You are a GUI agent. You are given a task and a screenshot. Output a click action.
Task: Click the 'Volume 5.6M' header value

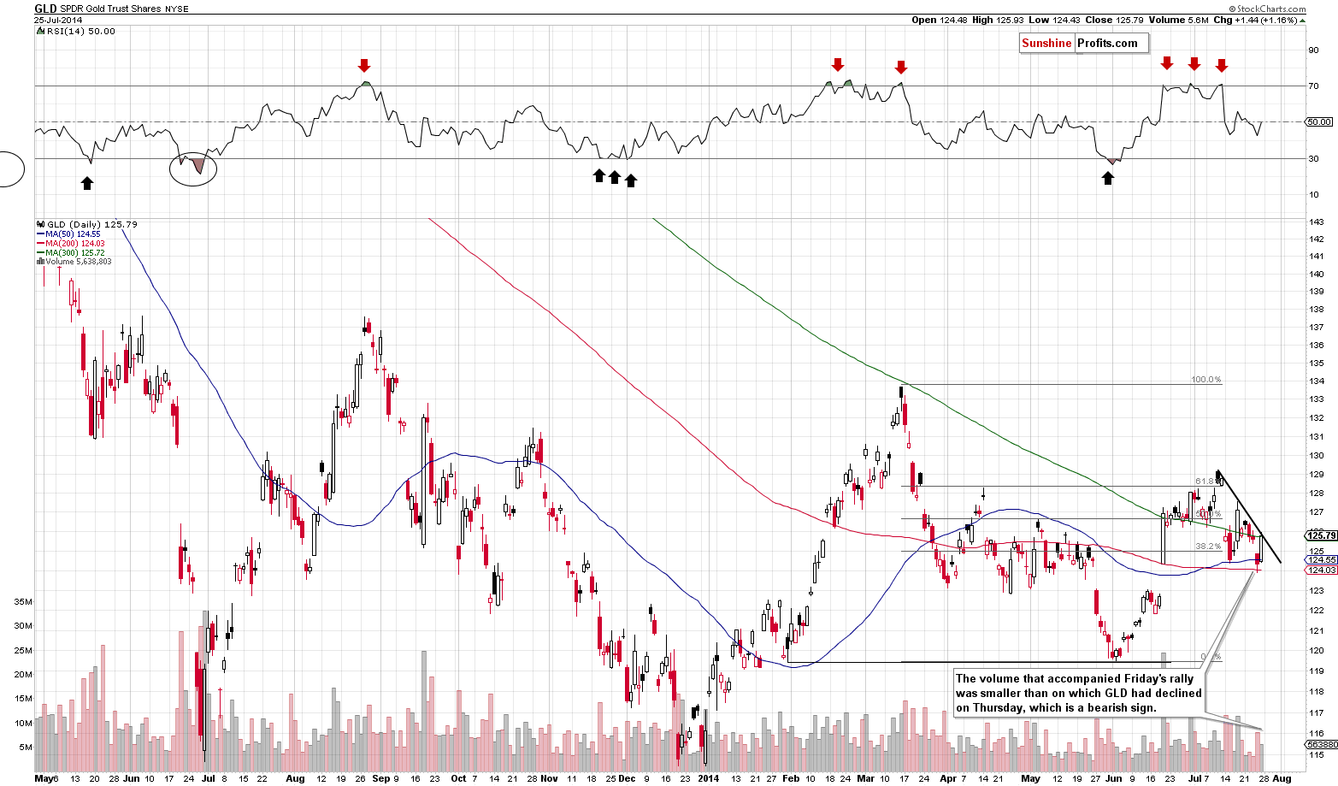pos(1178,20)
